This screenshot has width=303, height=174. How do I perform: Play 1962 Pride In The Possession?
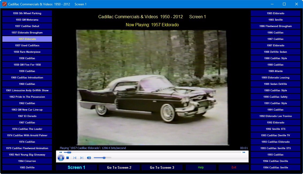click(x=27, y=97)
